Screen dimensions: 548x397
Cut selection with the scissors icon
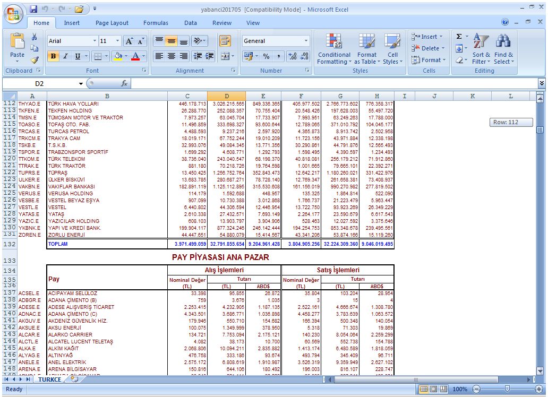pos(34,37)
